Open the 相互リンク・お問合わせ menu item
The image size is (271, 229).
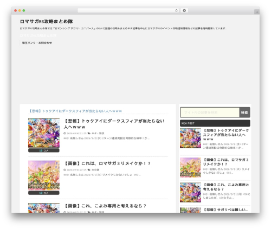tap(37, 43)
